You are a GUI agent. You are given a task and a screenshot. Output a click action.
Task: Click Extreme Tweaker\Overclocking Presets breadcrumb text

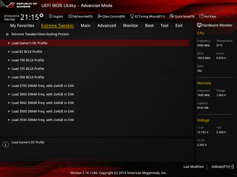[x=40, y=34]
